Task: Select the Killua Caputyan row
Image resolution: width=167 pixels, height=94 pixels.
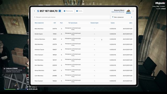Action: 83,55
